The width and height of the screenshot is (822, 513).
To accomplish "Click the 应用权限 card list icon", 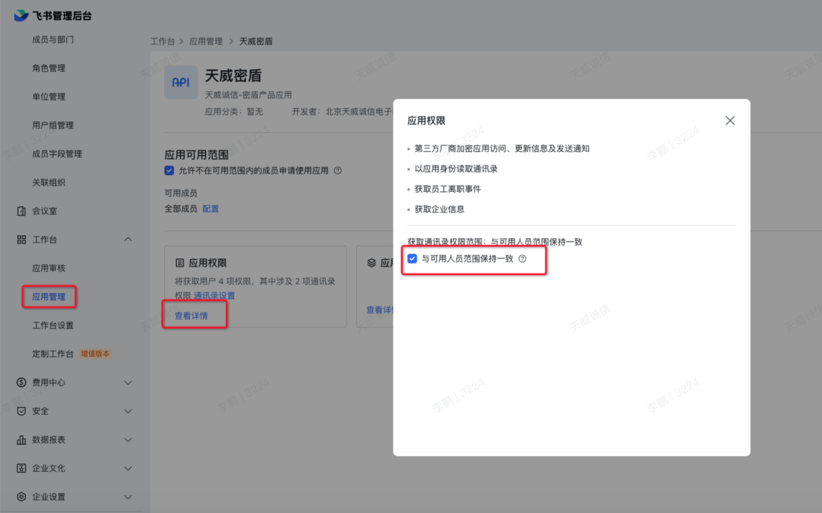I will (180, 263).
